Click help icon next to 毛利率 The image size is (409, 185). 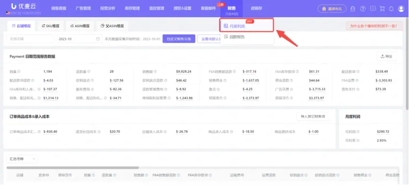(x=358, y=140)
